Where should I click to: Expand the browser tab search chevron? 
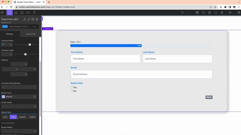239,2
